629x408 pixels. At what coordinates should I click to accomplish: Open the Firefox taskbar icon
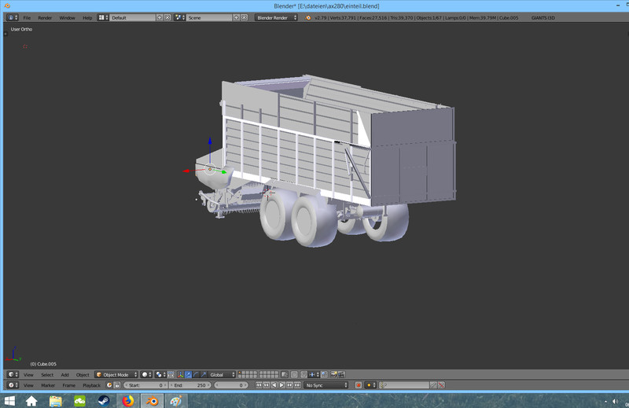coord(127,401)
